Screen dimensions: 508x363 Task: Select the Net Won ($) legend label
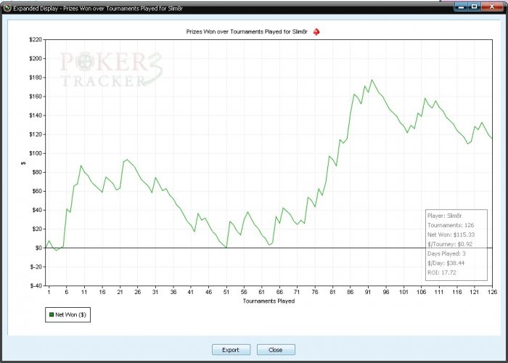pyautogui.click(x=70, y=314)
